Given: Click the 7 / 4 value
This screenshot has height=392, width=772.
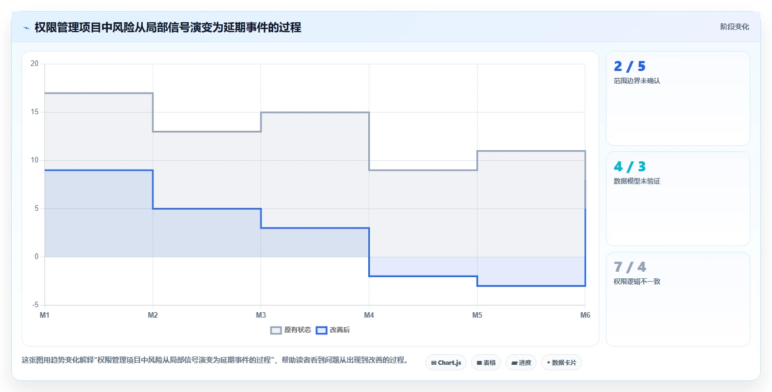Looking at the screenshot, I should [629, 267].
